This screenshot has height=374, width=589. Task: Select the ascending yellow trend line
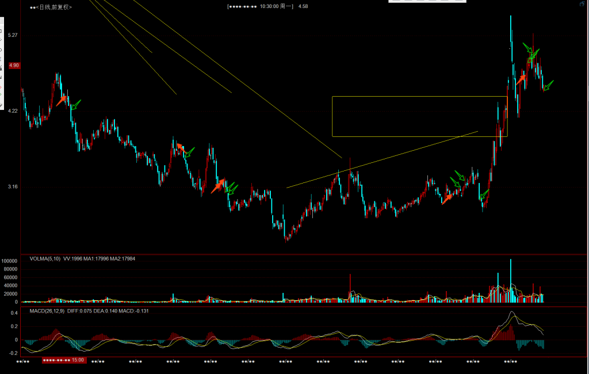[382, 160]
